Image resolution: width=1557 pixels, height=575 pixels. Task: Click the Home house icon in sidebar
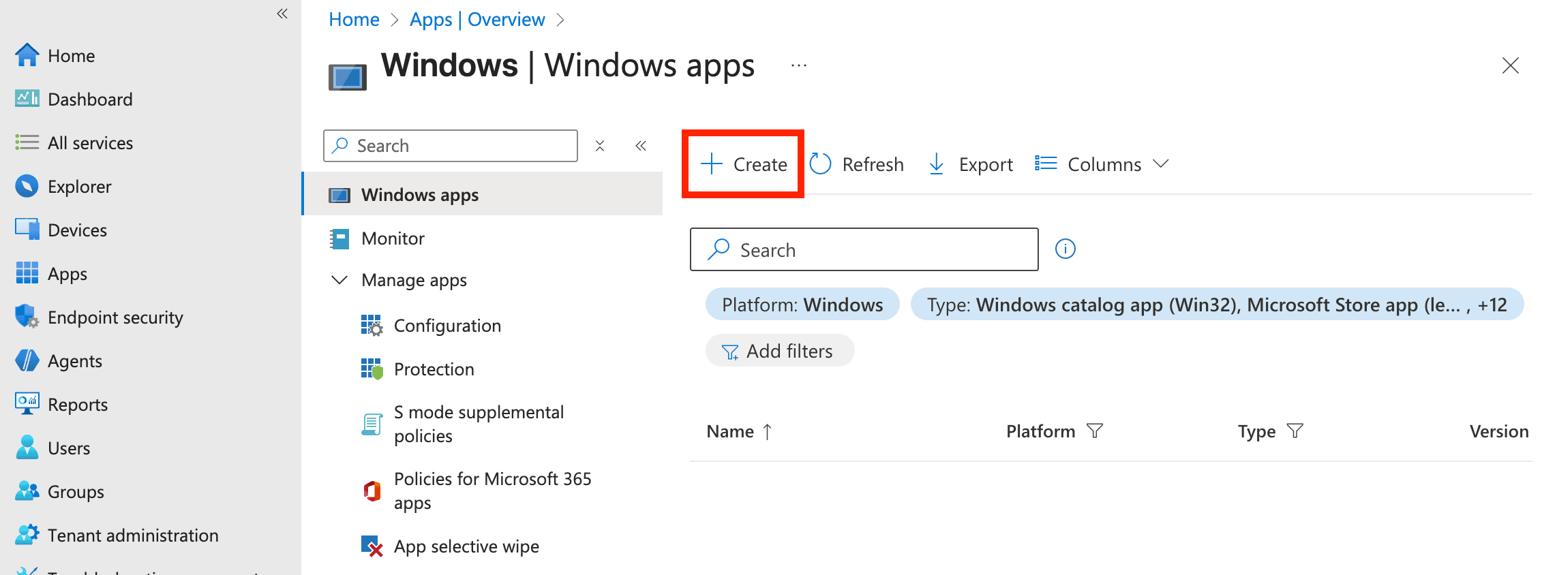[27, 55]
